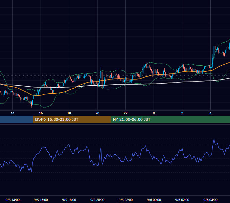230x203 pixels.
Task: Click the 9/6 02:00 time label
Action: [182, 200]
